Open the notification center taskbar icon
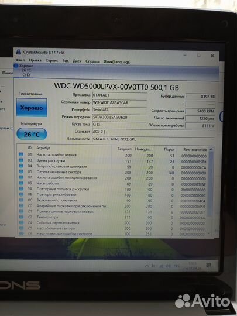This screenshot has width=237, height=316. tap(209, 266)
